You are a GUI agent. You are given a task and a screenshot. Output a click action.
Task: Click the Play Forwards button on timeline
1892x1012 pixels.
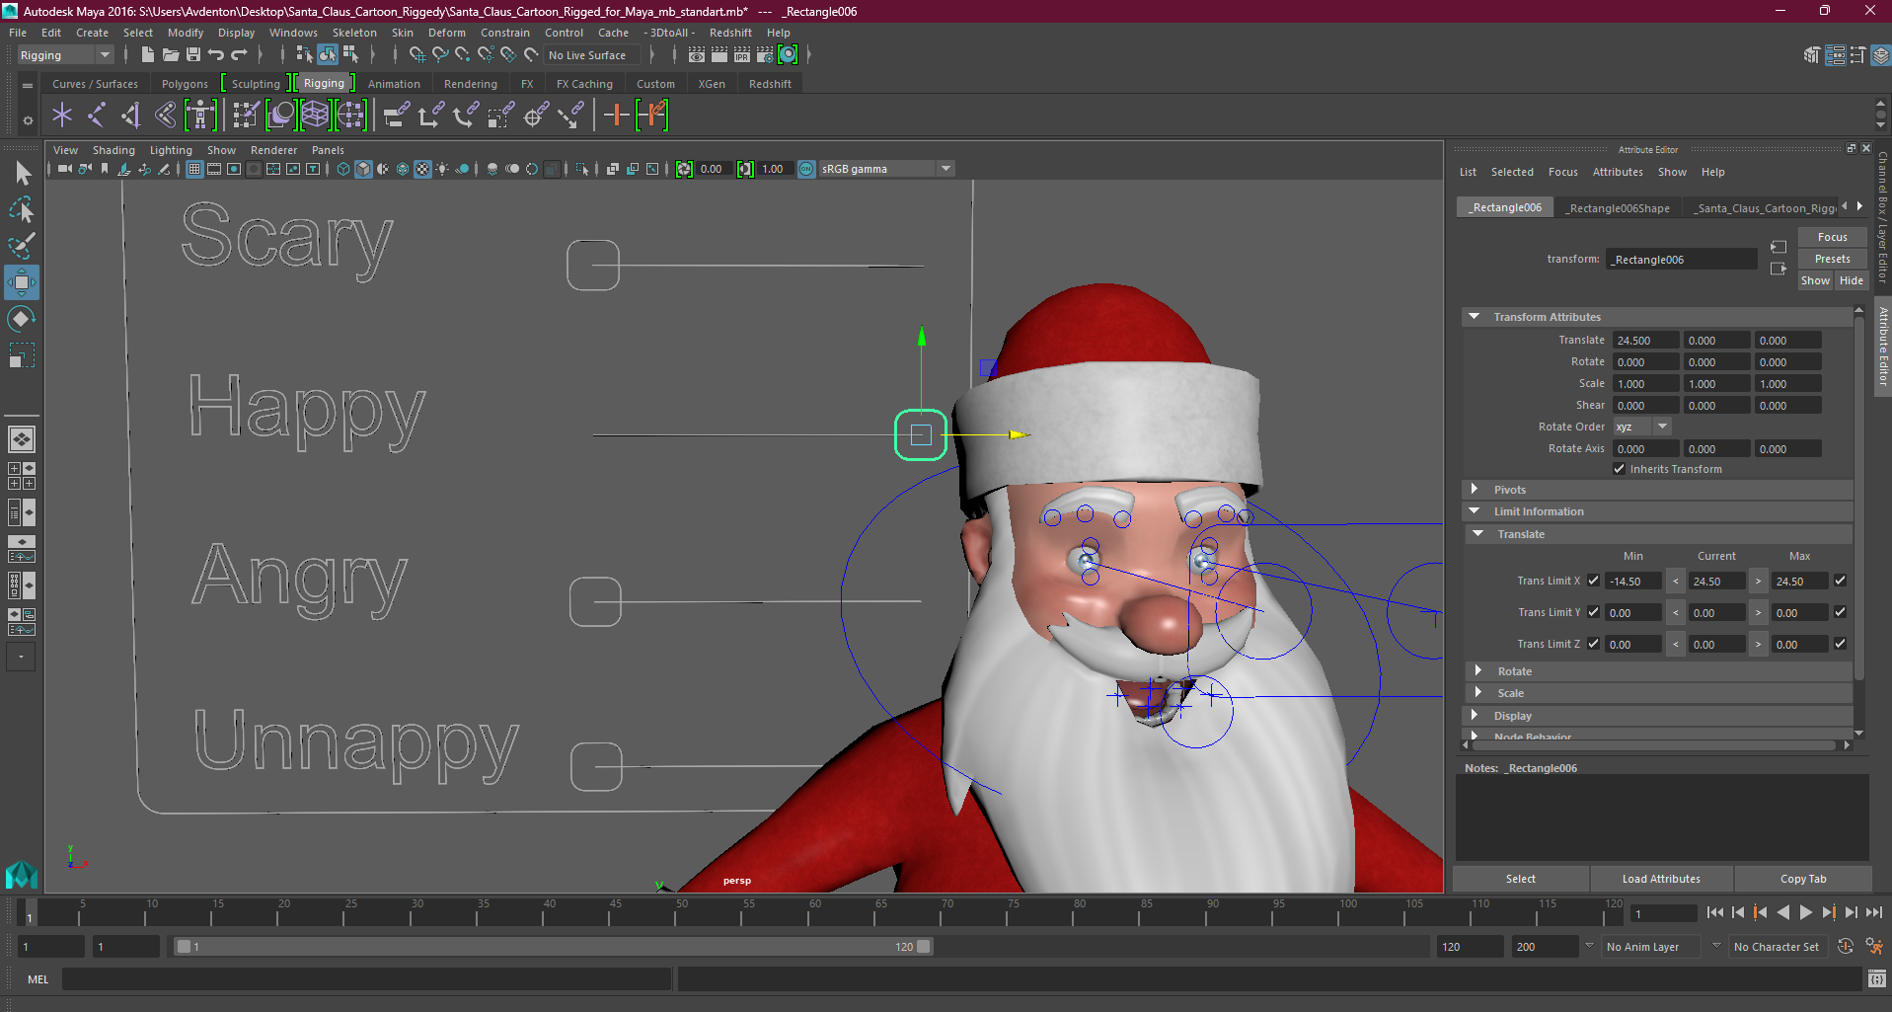[1805, 913]
